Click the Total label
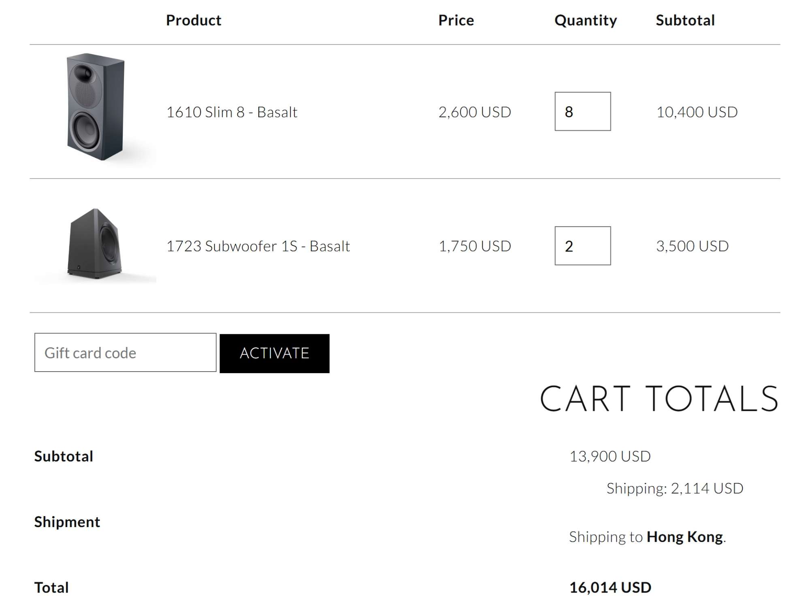The image size is (810, 608). click(51, 587)
